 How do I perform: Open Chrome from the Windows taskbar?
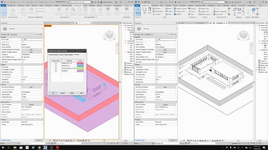tap(39, 147)
